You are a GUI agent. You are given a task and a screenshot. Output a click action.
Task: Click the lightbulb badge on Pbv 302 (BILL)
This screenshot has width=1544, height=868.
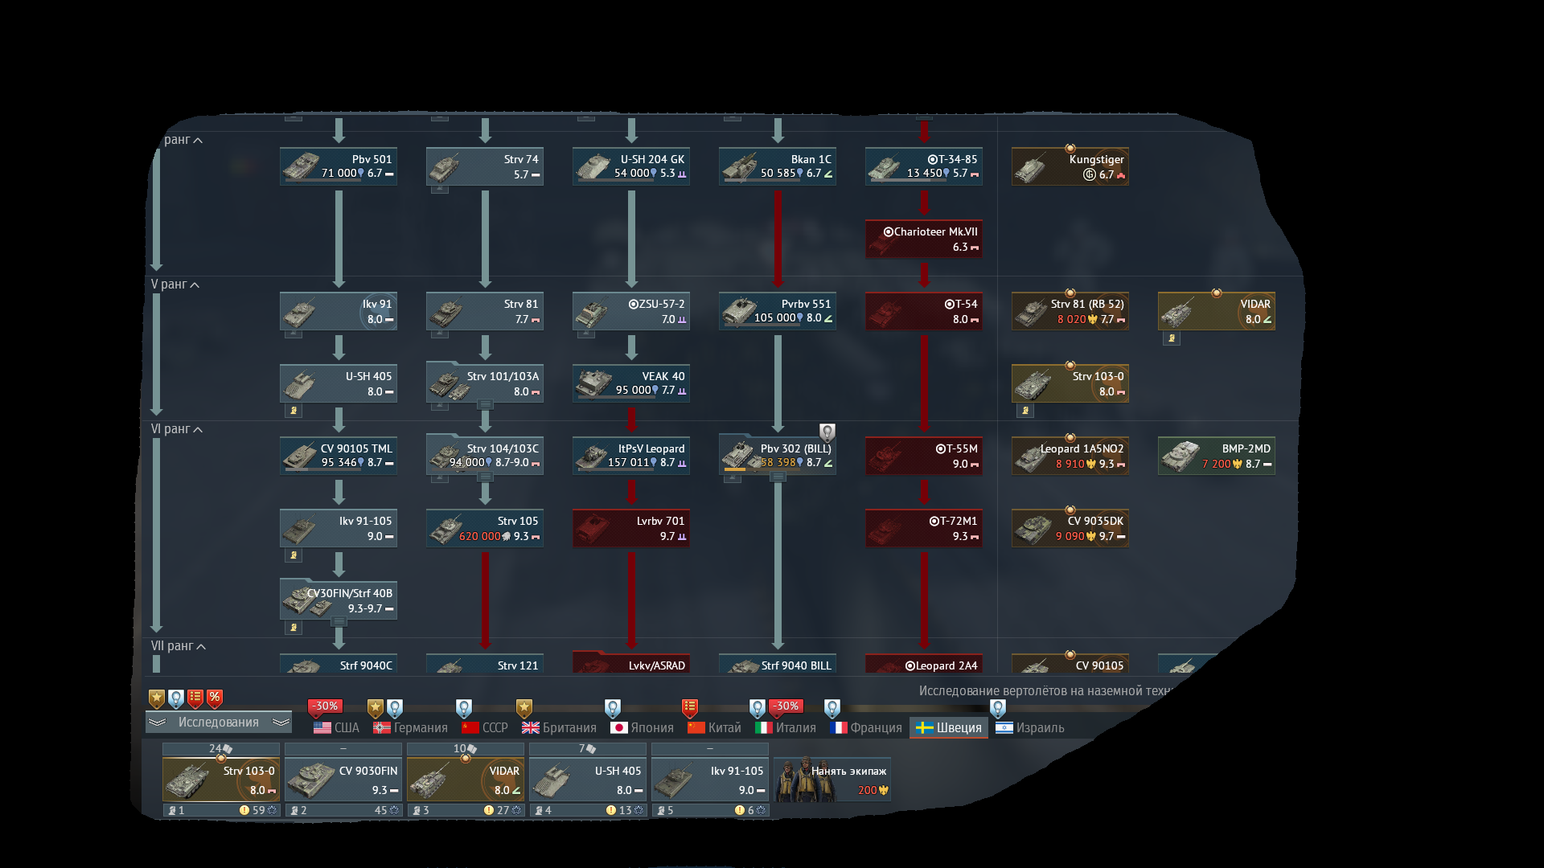[x=827, y=432]
